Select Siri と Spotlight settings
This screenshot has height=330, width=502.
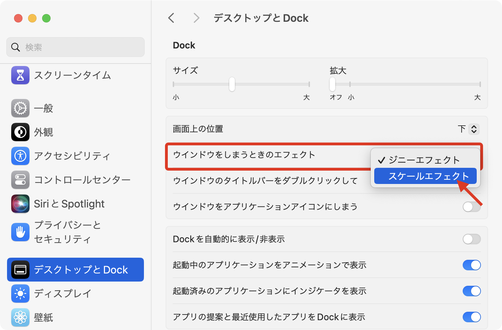point(75,204)
